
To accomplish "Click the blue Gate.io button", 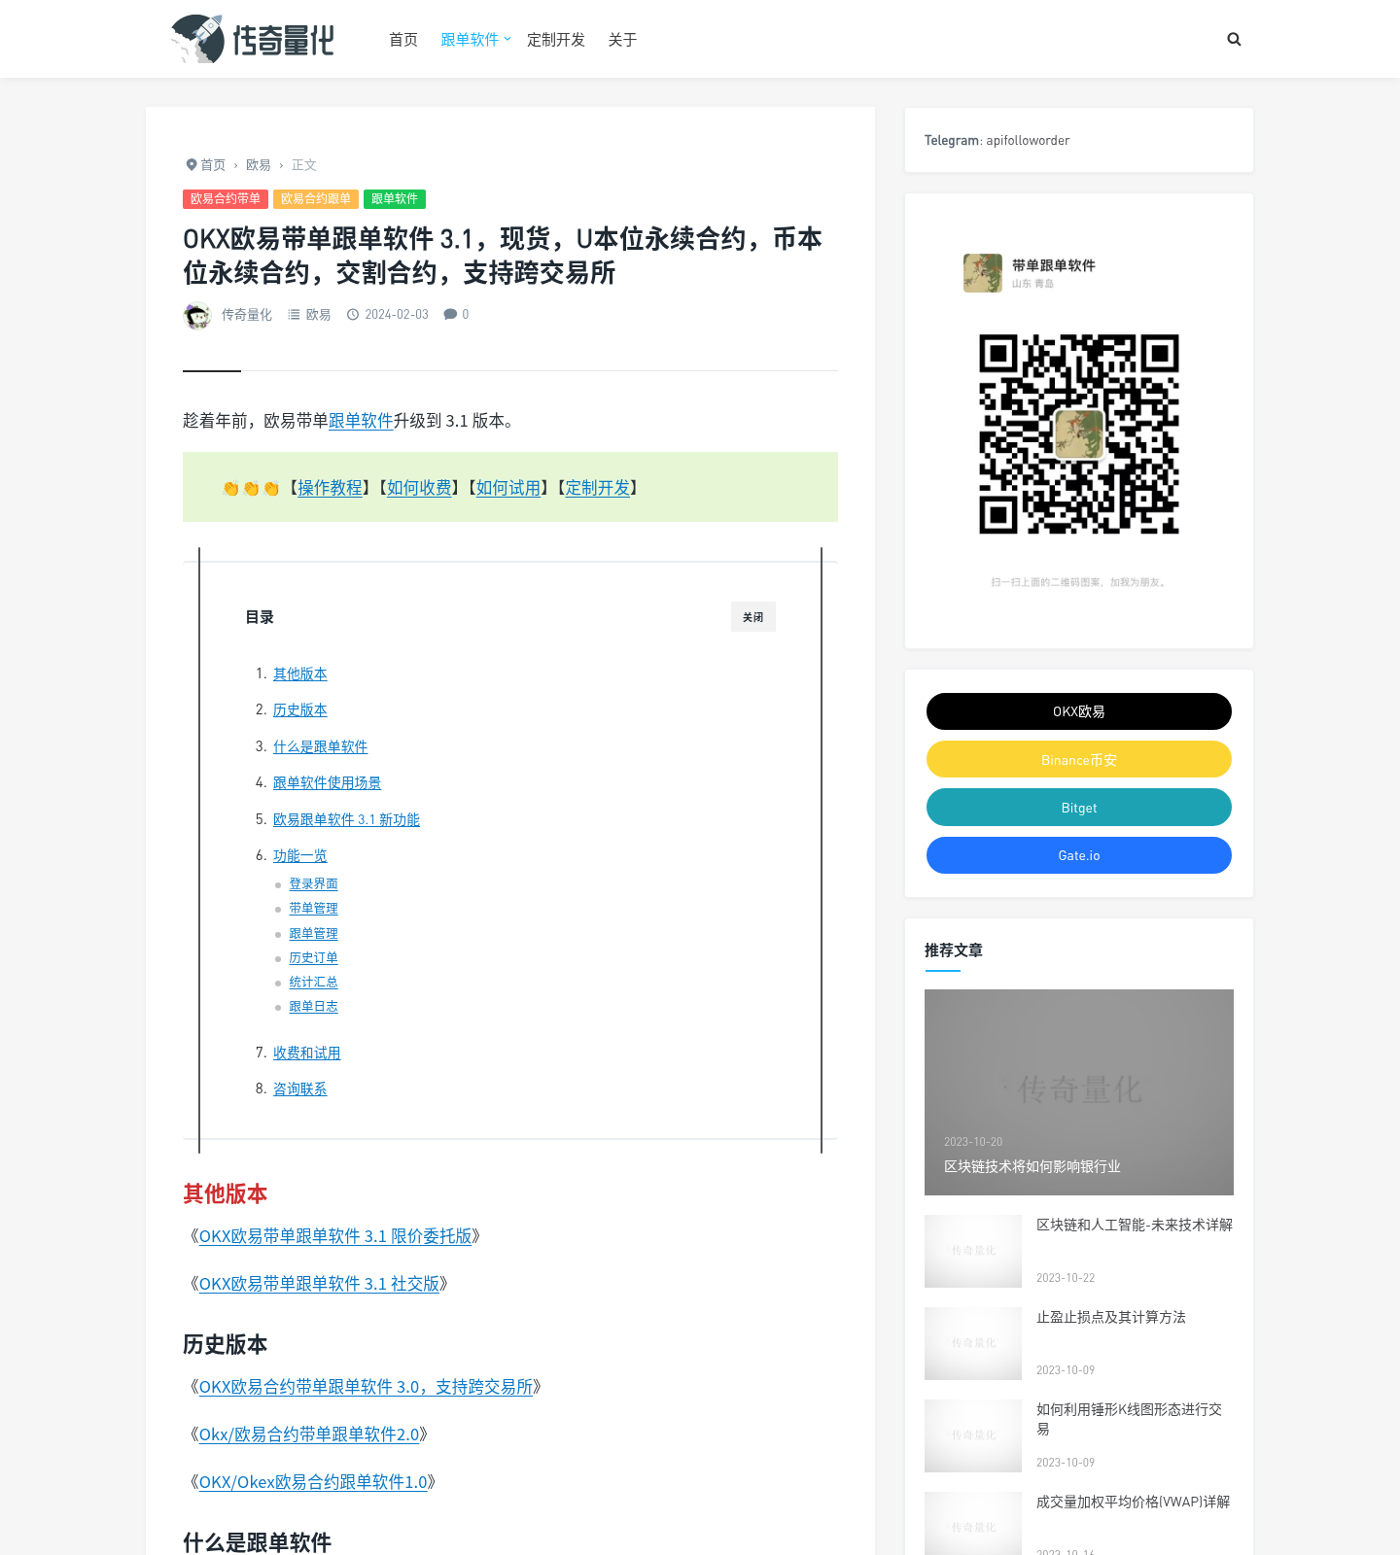I will pyautogui.click(x=1079, y=855).
